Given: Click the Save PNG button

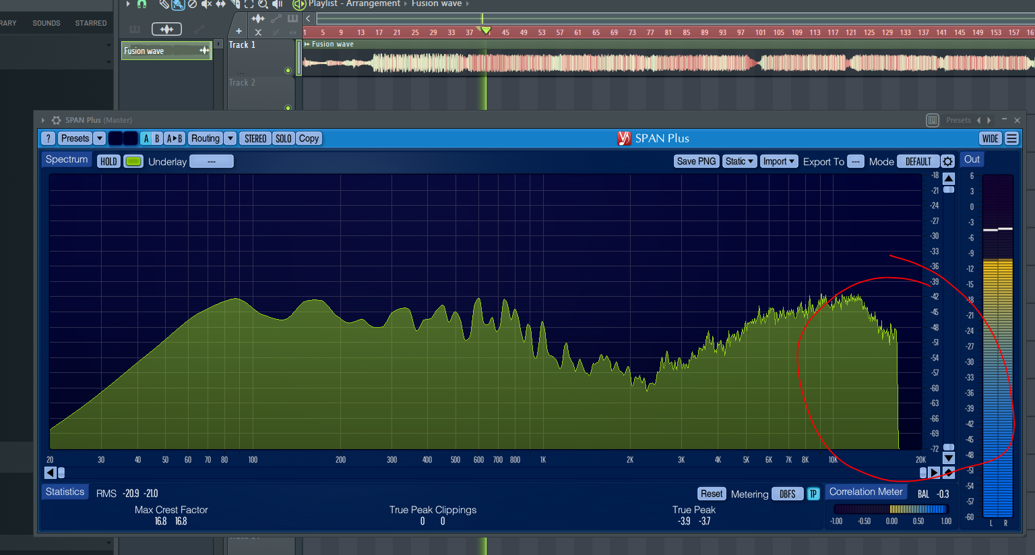Looking at the screenshot, I should (x=696, y=161).
